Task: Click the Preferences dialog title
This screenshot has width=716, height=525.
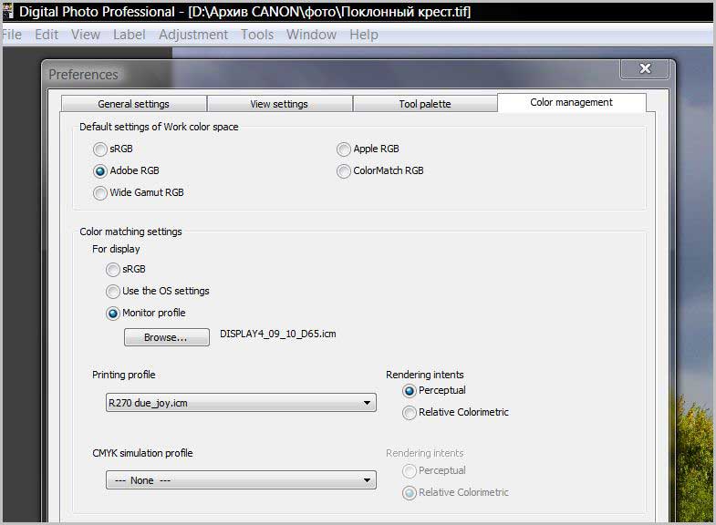Action: (83, 75)
